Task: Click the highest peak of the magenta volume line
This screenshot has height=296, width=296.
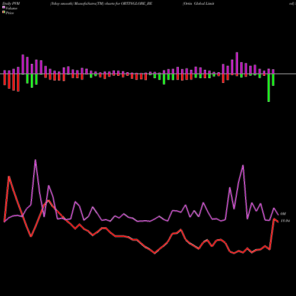Action: click(36, 160)
